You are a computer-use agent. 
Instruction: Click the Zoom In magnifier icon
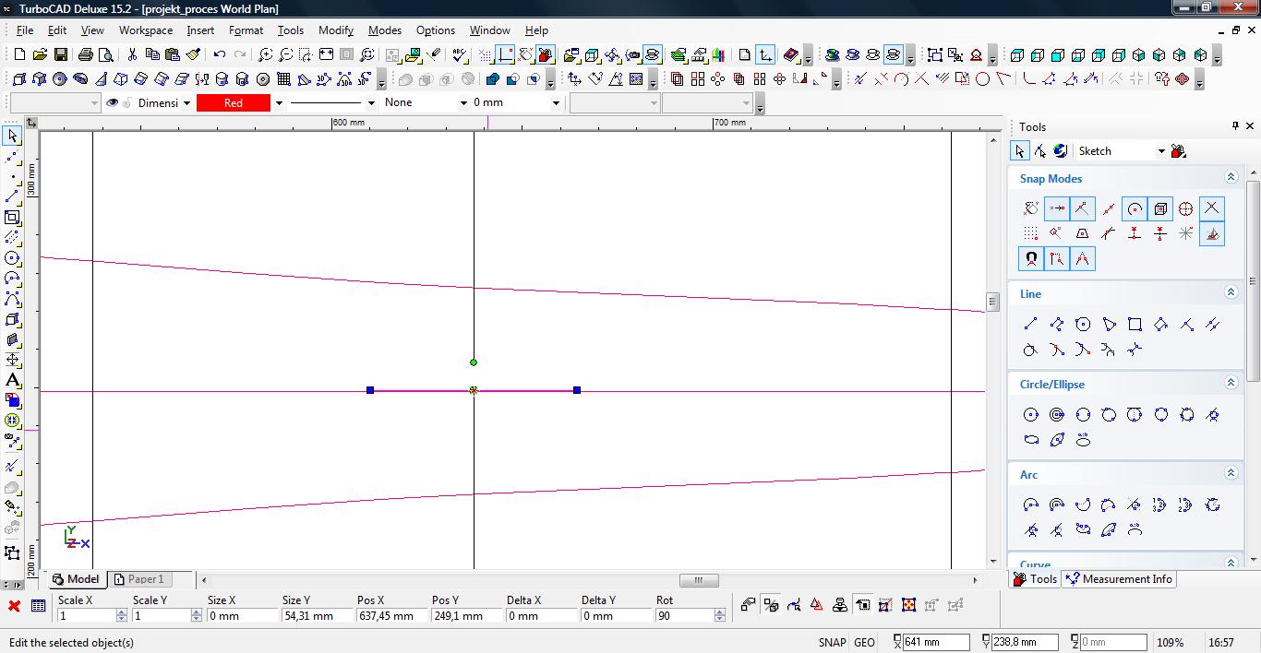(265, 55)
